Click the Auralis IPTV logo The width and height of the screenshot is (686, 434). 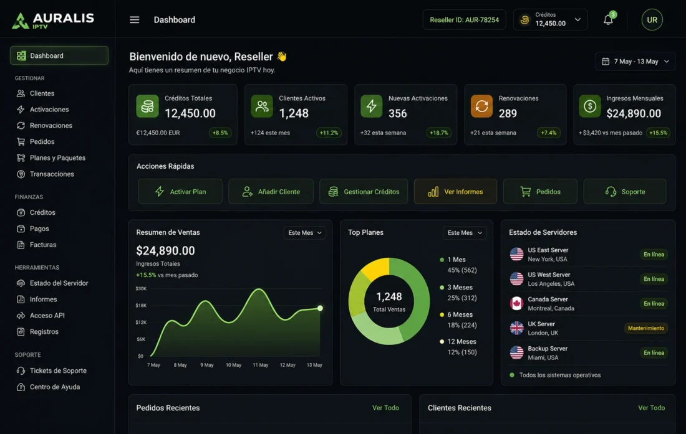click(x=53, y=21)
